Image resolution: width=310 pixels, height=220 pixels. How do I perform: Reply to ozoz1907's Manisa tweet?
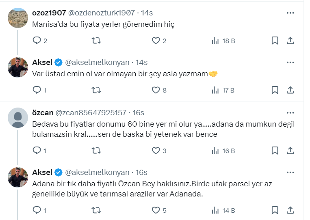tap(37, 41)
